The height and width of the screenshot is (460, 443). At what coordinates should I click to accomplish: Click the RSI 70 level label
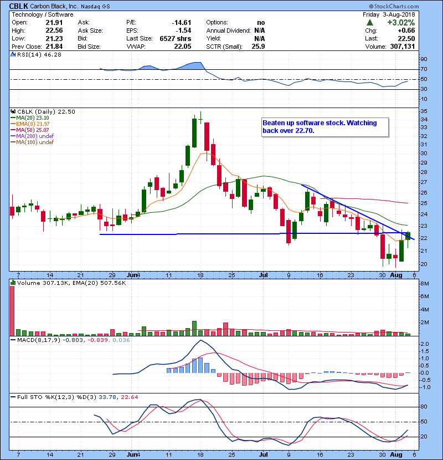point(424,69)
